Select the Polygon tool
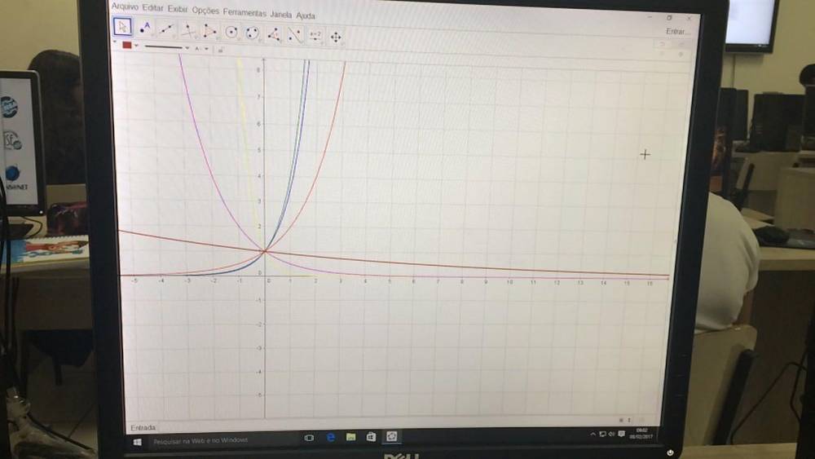The height and width of the screenshot is (459, 815). point(209,31)
